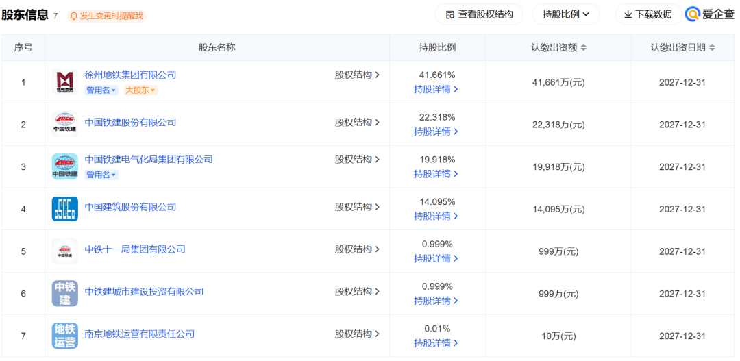Image resolution: width=740 pixels, height=361 pixels.
Task: Click the 中国铁建股份有限公司 company logo
Action: pos(64,124)
